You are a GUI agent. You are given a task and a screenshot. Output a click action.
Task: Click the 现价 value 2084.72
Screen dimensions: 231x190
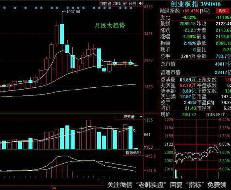pos(189,115)
